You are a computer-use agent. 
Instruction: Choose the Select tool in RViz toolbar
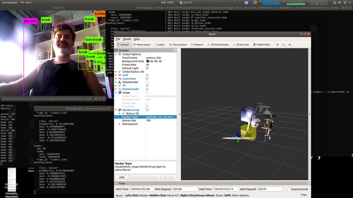click(159, 45)
